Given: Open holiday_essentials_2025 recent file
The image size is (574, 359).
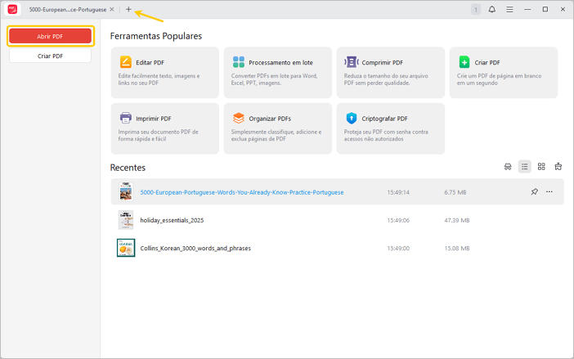Looking at the screenshot, I should [172, 220].
